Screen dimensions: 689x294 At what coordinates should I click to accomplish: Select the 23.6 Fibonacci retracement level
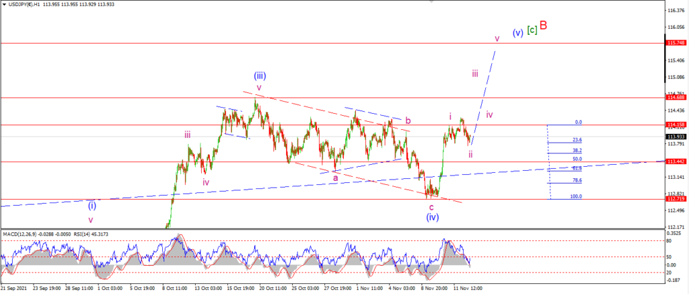pyautogui.click(x=577, y=140)
